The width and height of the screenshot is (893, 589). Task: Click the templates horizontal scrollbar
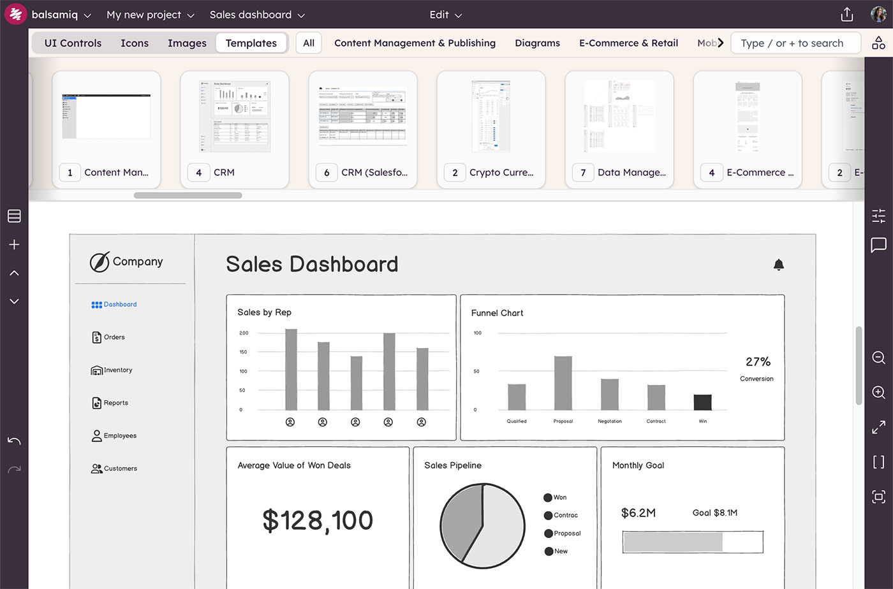[188, 196]
